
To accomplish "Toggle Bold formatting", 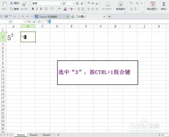I will (x=33, y=9).
